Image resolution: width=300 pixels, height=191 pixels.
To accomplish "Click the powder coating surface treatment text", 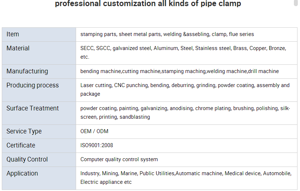I will (185, 113).
